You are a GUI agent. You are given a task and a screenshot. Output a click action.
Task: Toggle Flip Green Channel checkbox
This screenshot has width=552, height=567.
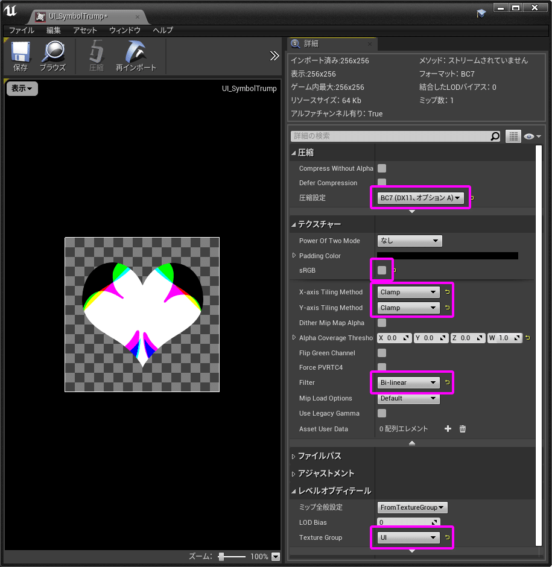pyautogui.click(x=382, y=353)
